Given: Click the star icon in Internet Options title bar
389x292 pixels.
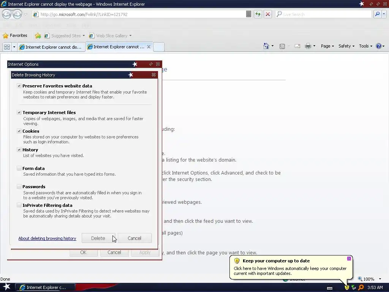Looking at the screenshot, I should click(135, 64).
